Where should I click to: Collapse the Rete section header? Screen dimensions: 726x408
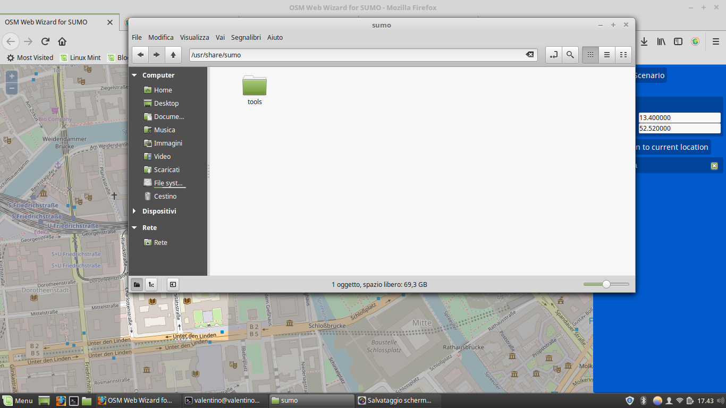[x=134, y=228]
